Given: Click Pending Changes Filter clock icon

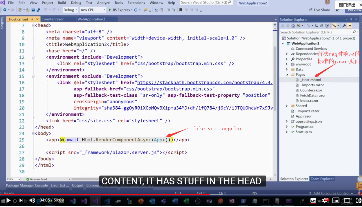Looking at the screenshot, I should pos(309,26).
